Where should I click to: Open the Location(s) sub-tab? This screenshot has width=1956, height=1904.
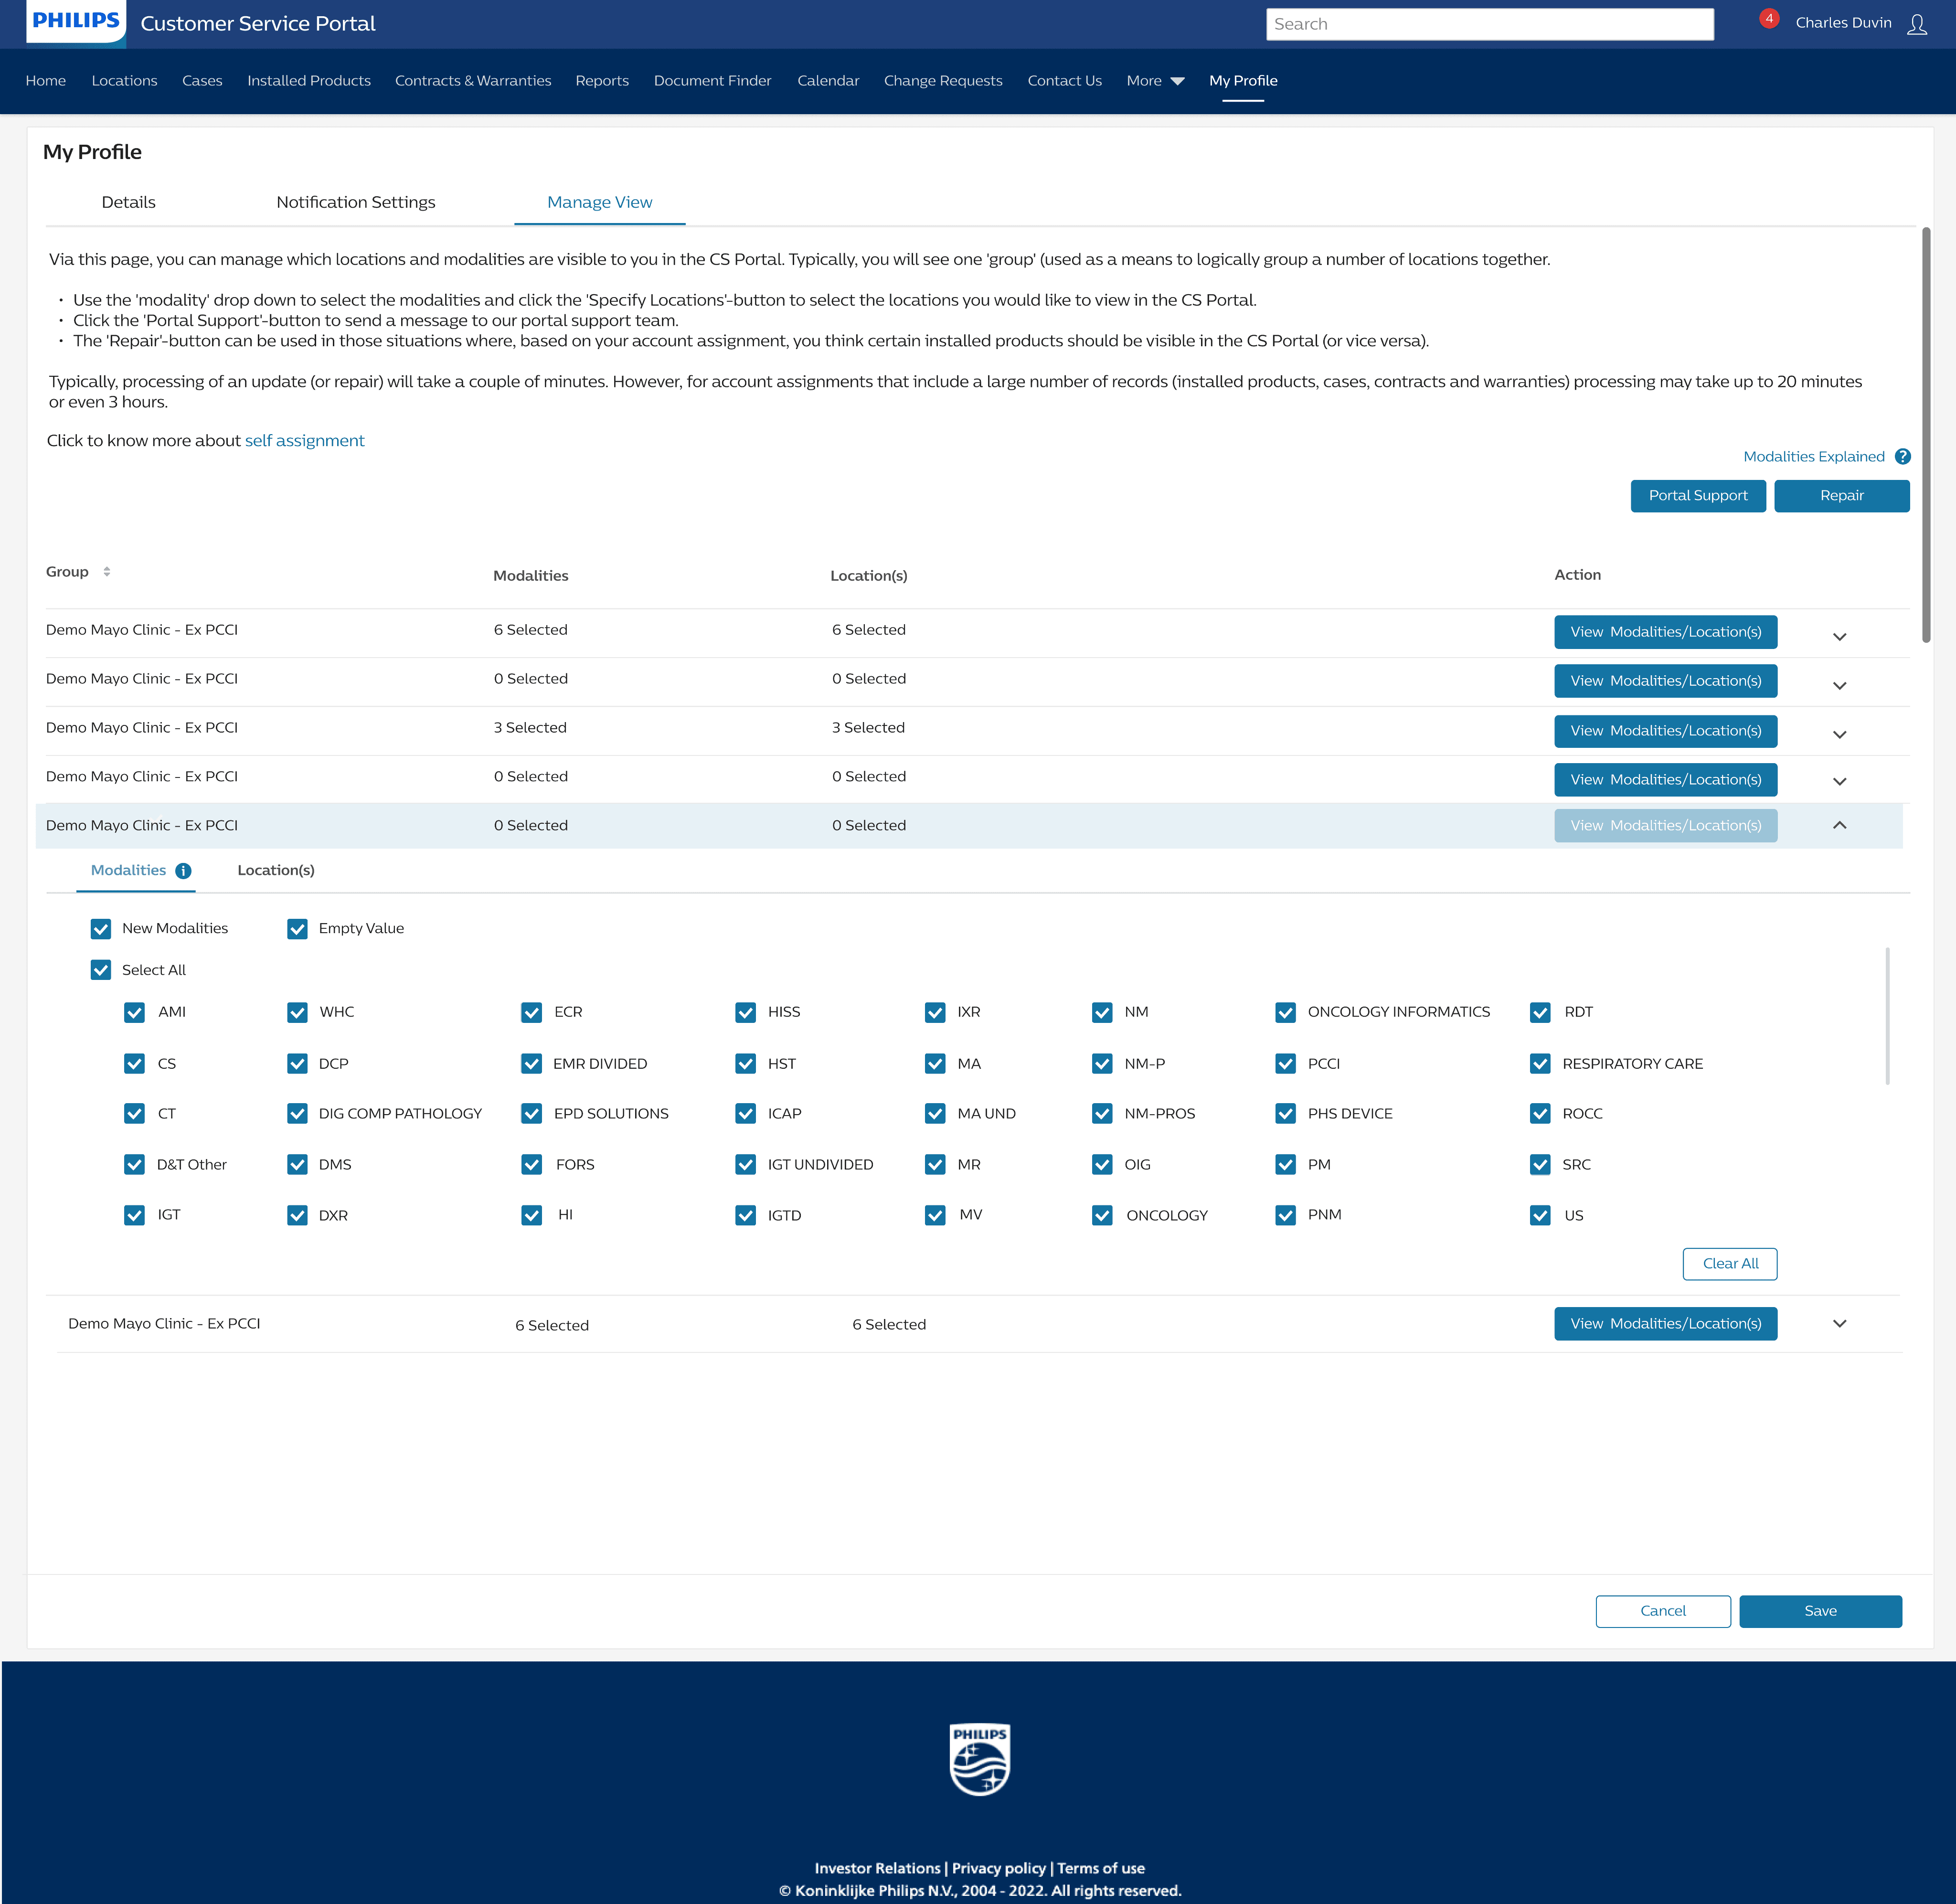pos(276,870)
